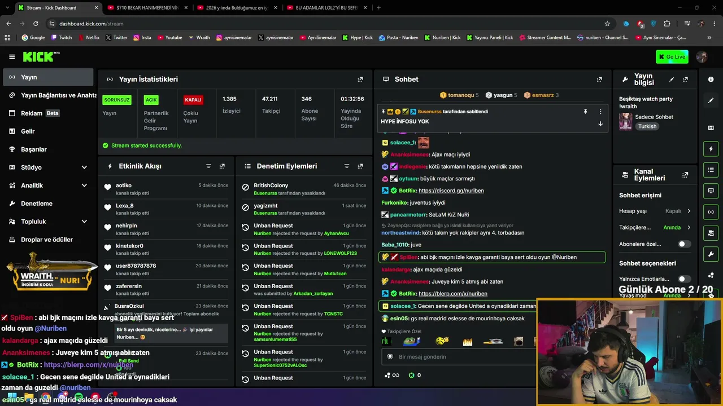Viewport: 723px width, 406px height.
Task: Click the info icon in the right rail
Action: (711, 80)
